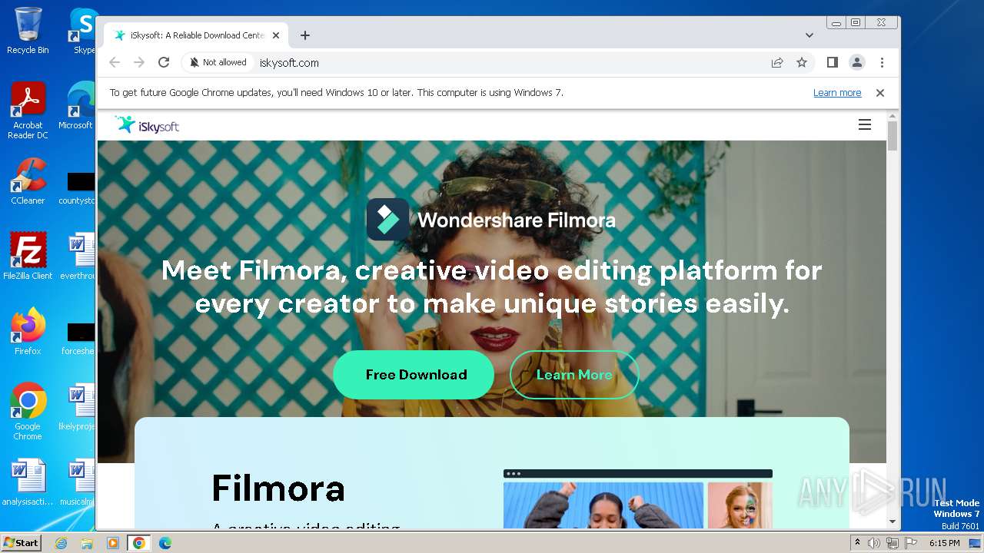Follow the Learn more update link

pyautogui.click(x=837, y=93)
